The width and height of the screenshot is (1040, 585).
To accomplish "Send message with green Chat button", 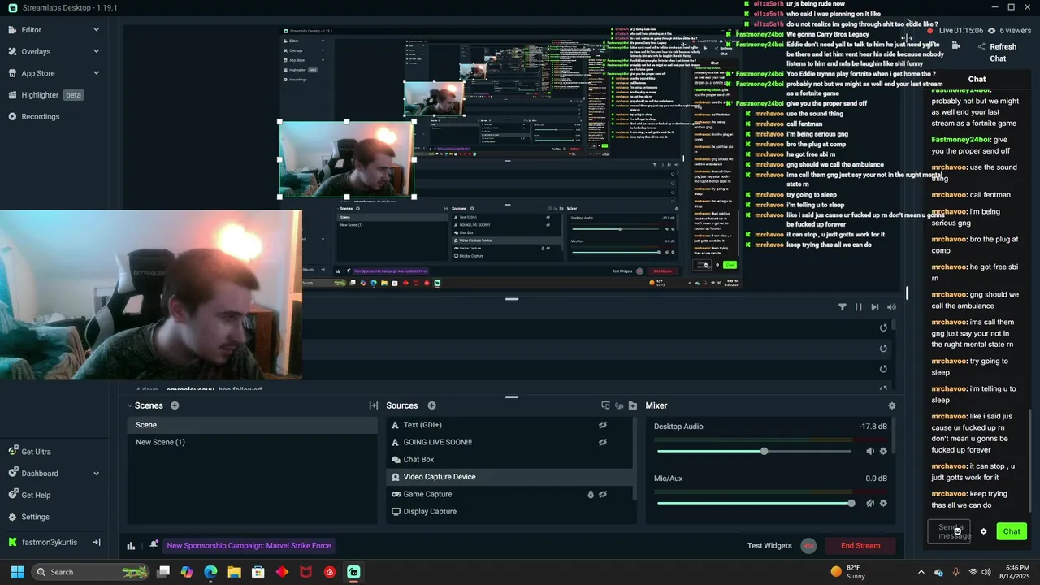I will pos(1012,531).
